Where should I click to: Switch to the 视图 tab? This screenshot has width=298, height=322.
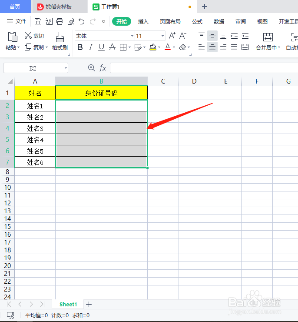[x=262, y=22]
